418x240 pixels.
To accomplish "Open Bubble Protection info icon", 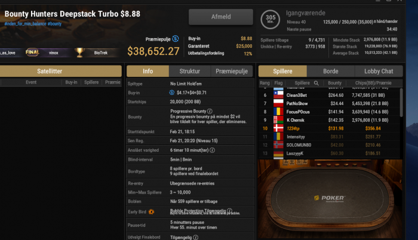I will (229, 211).
